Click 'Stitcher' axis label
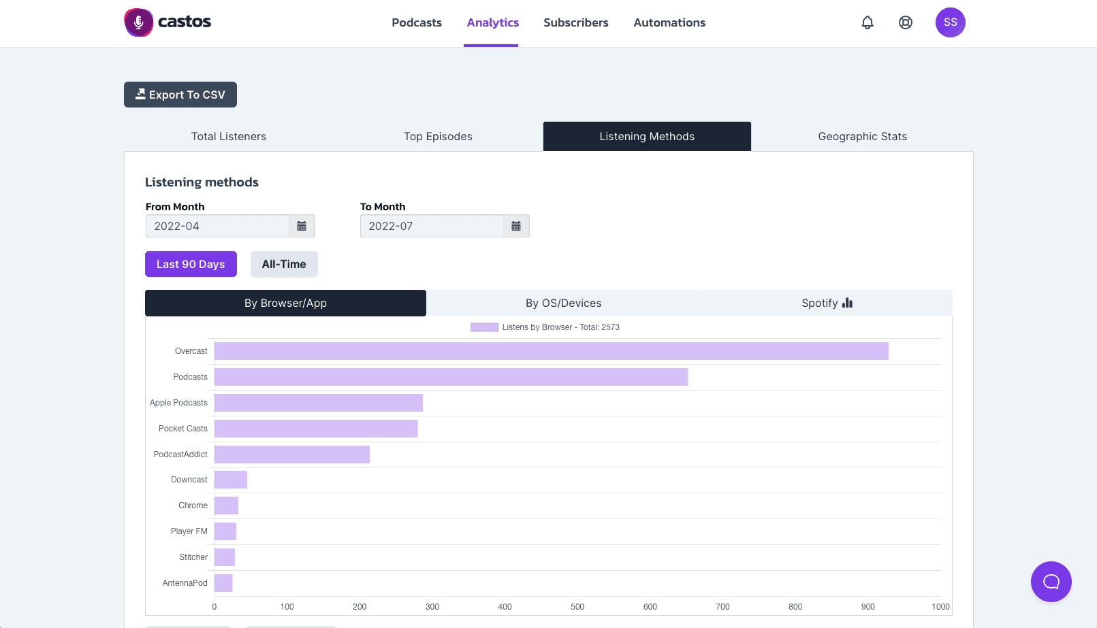 (193, 557)
